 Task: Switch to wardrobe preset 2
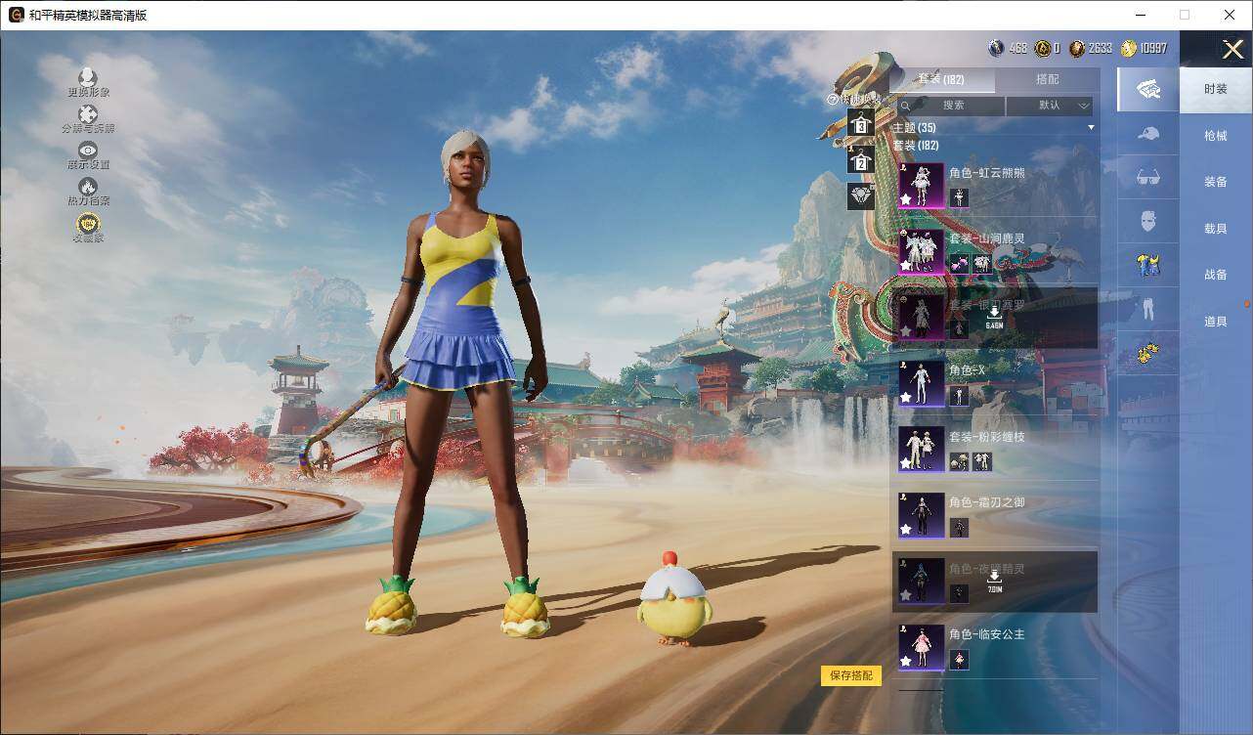pyautogui.click(x=860, y=160)
